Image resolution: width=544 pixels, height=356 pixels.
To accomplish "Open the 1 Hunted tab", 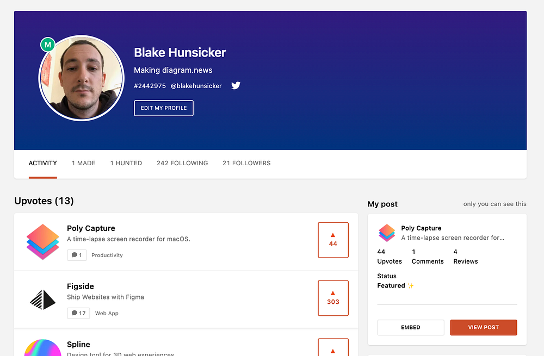I will click(x=126, y=163).
